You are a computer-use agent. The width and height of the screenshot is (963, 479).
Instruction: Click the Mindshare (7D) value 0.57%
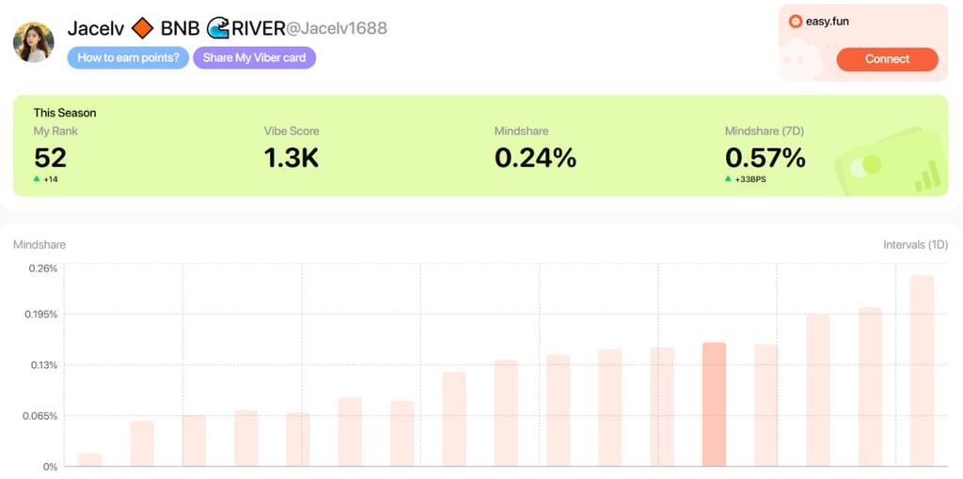tap(766, 158)
